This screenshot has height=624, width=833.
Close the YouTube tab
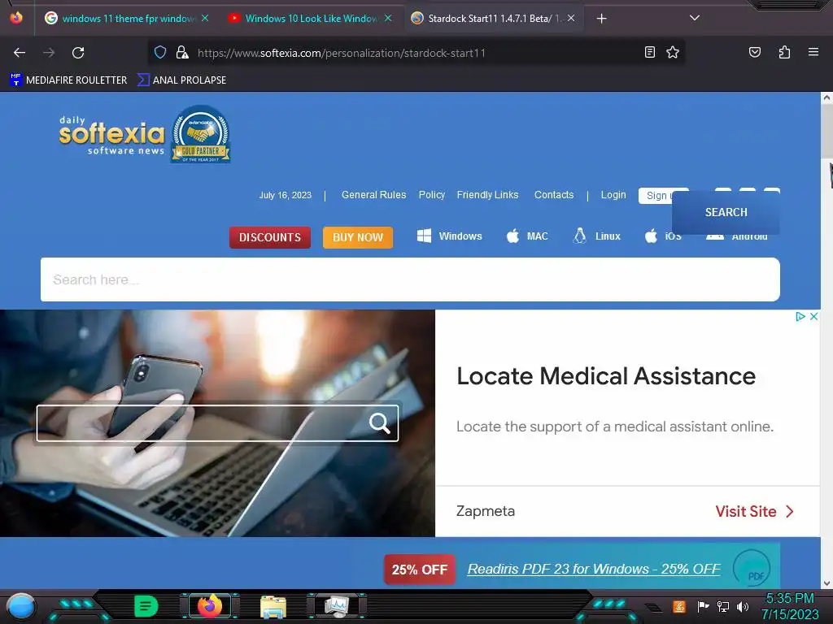[x=388, y=18]
